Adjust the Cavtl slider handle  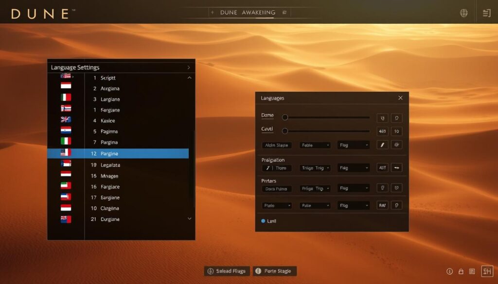285,131
